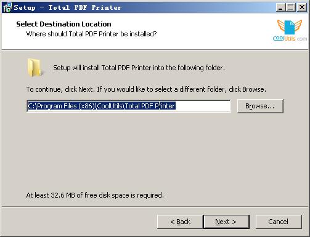Cancel the Total PDF Printer installation

[x=279, y=222]
